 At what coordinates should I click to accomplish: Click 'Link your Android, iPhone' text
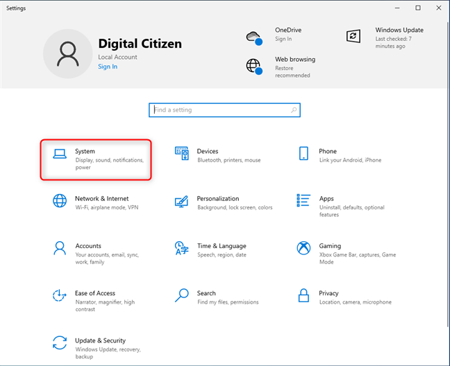350,160
